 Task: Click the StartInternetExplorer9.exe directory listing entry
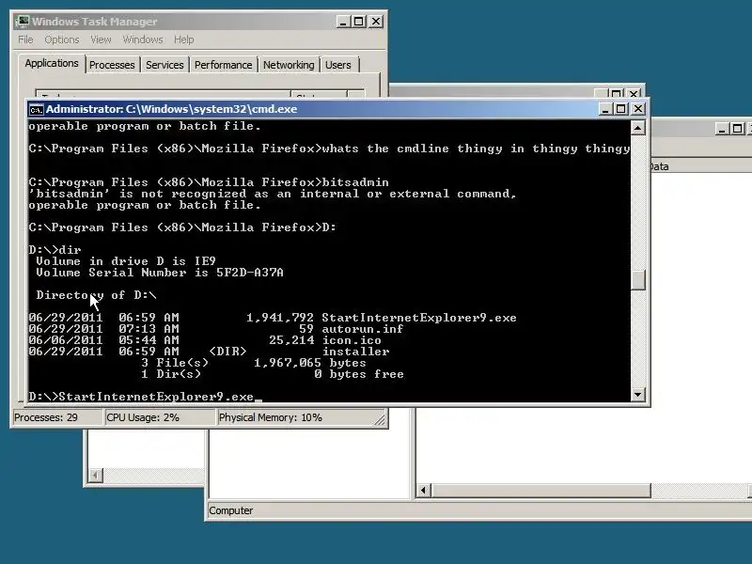(273, 318)
